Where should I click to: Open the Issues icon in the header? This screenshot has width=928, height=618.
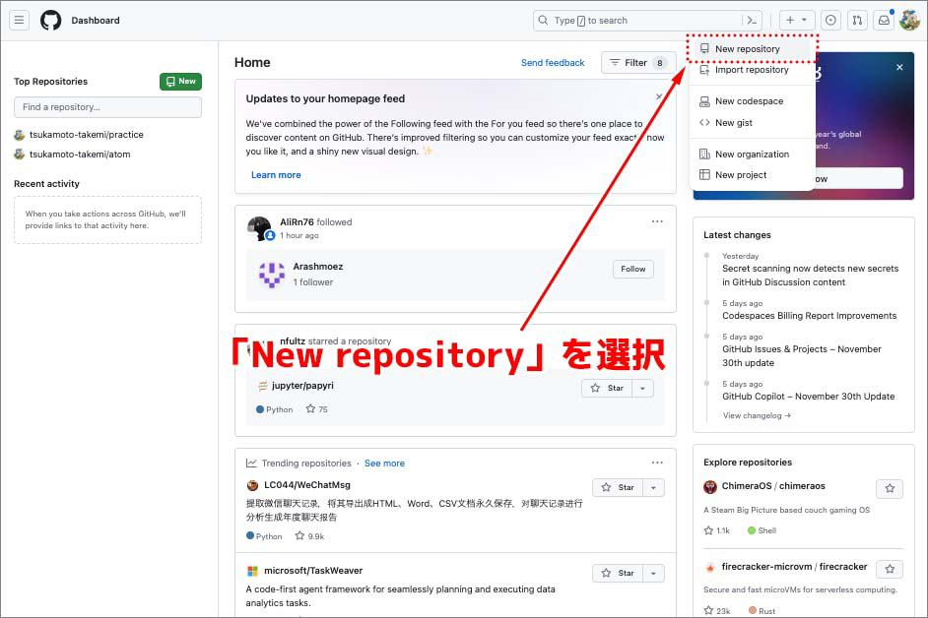[829, 20]
